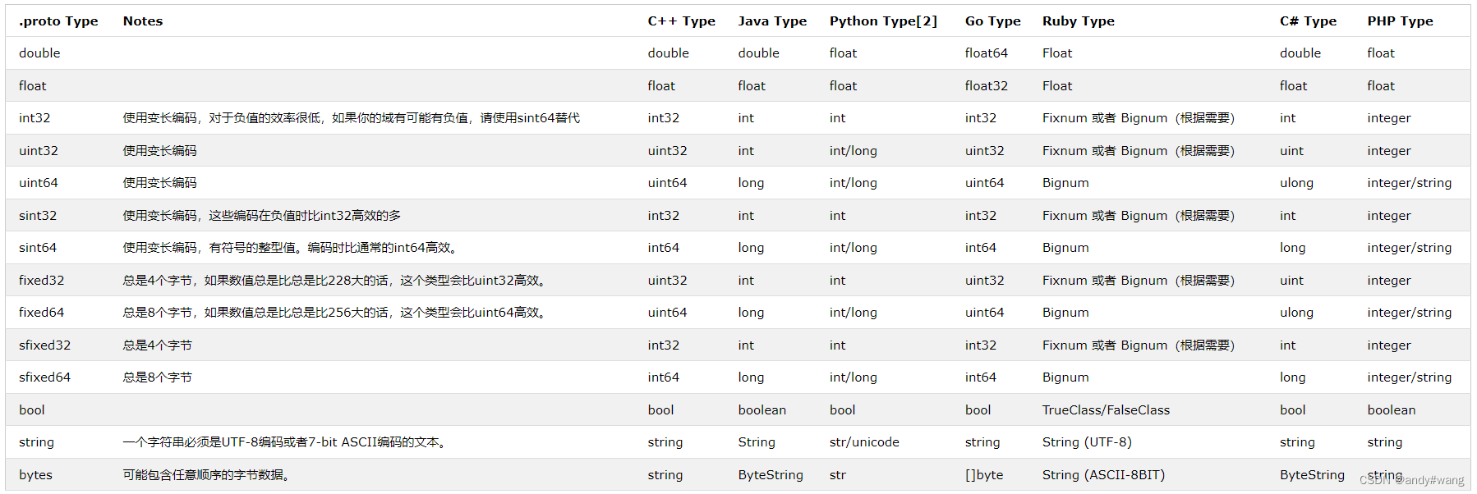This screenshot has height=494, width=1477.
Task: Click "str" Python type in bytes row
Action: click(x=837, y=475)
